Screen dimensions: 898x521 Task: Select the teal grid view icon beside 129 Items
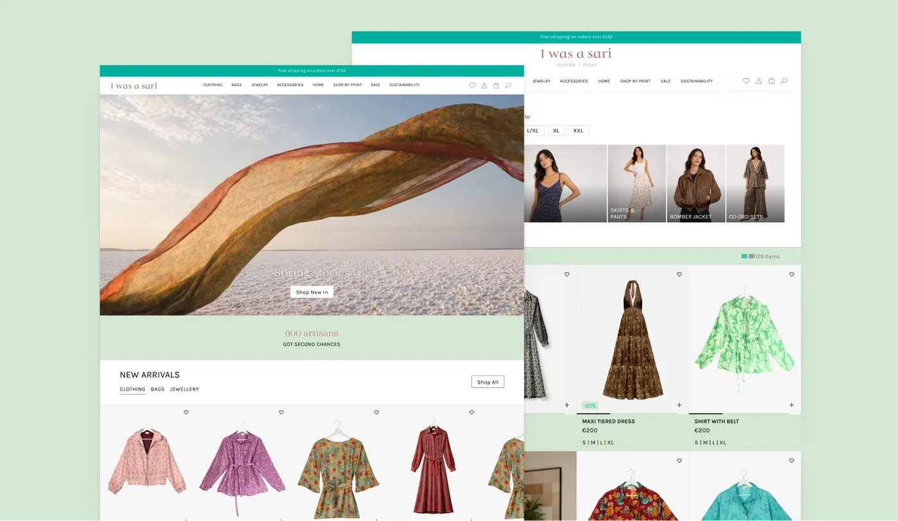(744, 256)
